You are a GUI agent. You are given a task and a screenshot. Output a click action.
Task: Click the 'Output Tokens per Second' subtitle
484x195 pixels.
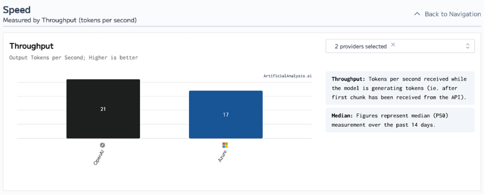[x=73, y=58]
